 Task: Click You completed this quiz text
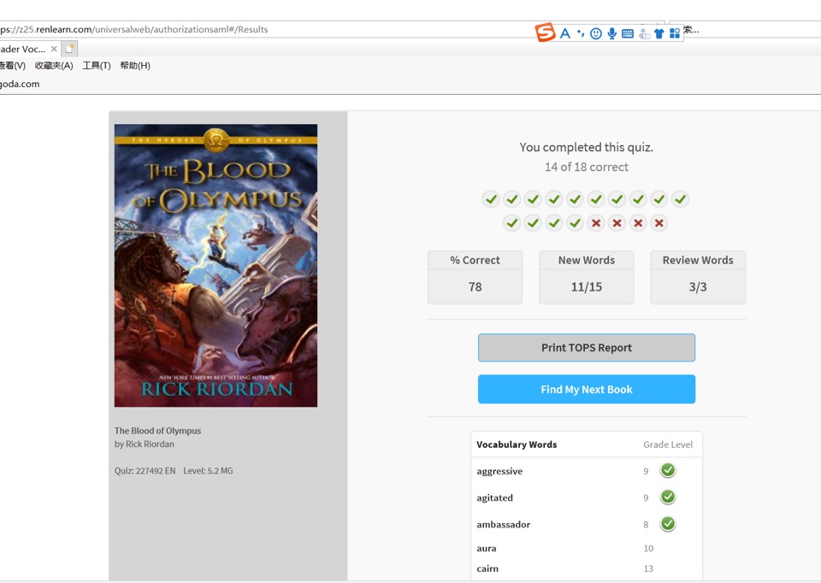587,148
